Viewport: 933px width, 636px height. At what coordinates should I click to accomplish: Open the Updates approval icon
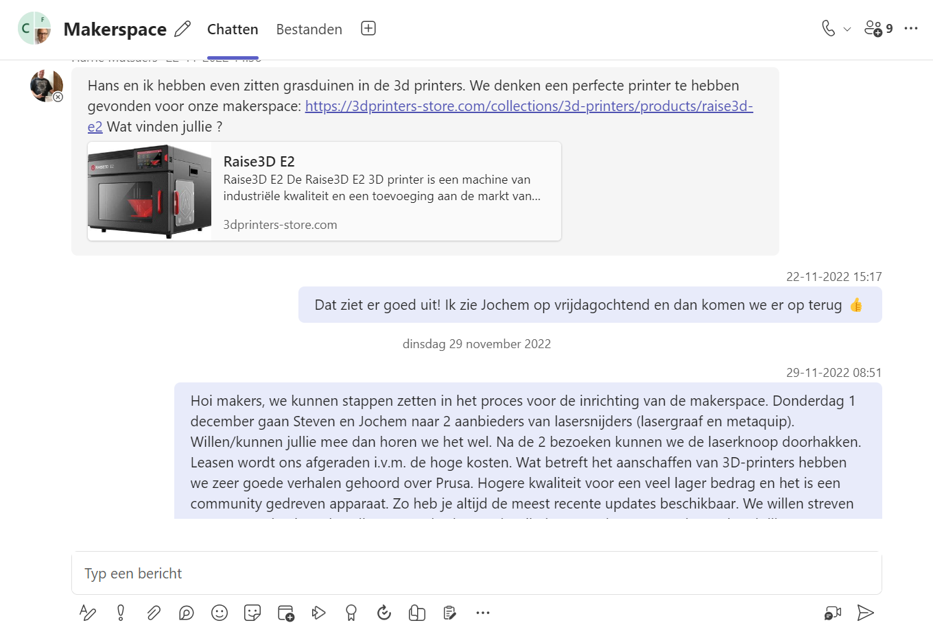[384, 613]
